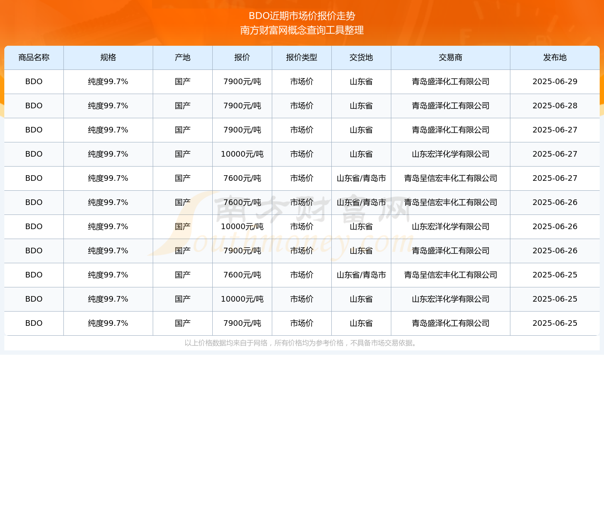The image size is (604, 520).
Task: Click 7900元/吨 price dated 2025-06-27
Action: tap(242, 130)
